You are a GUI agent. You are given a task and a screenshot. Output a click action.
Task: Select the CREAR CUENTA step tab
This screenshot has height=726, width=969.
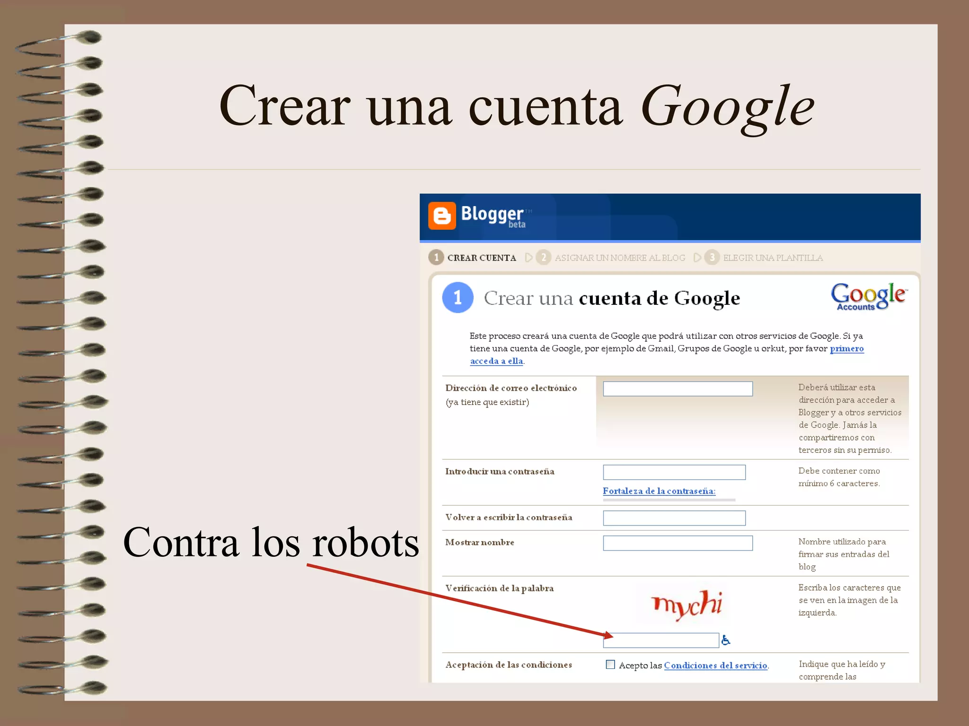[x=482, y=258]
